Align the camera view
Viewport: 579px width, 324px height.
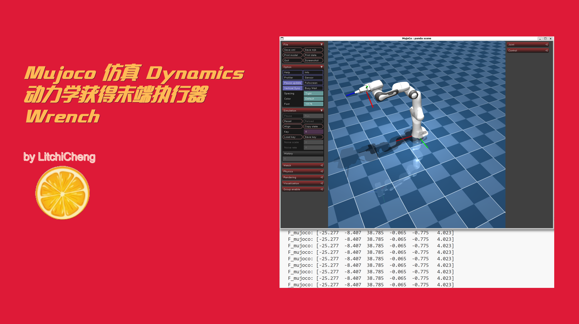point(292,126)
